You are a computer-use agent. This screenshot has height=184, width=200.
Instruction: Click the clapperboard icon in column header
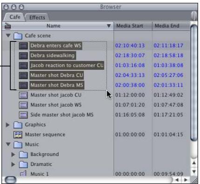(7, 26)
